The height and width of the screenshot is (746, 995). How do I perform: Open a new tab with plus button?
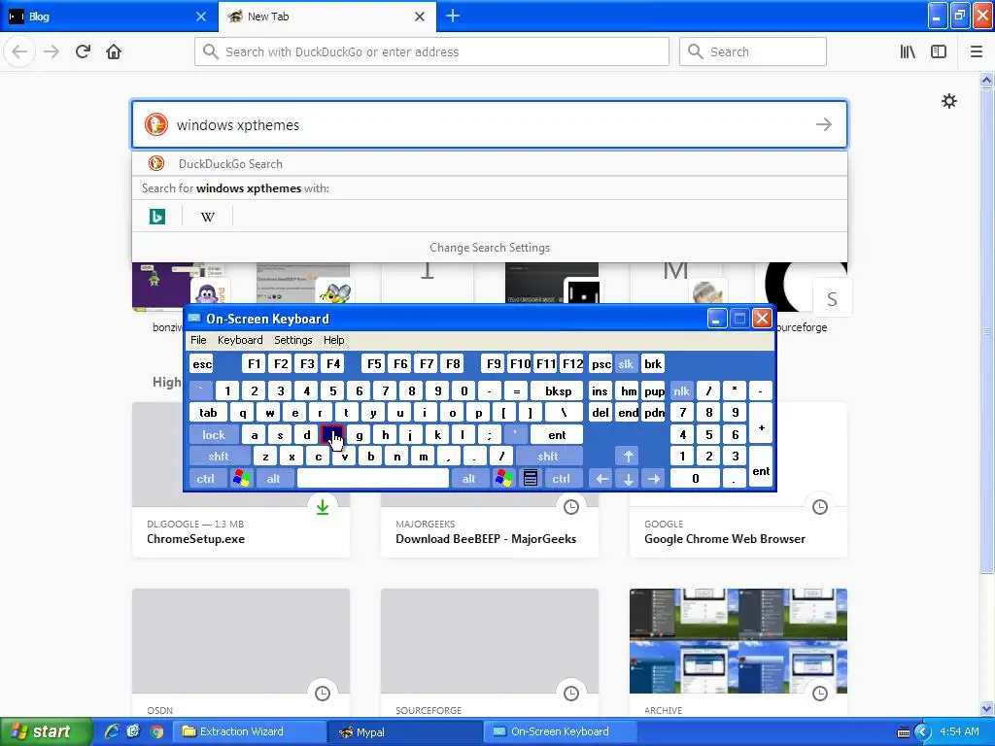pyautogui.click(x=453, y=16)
